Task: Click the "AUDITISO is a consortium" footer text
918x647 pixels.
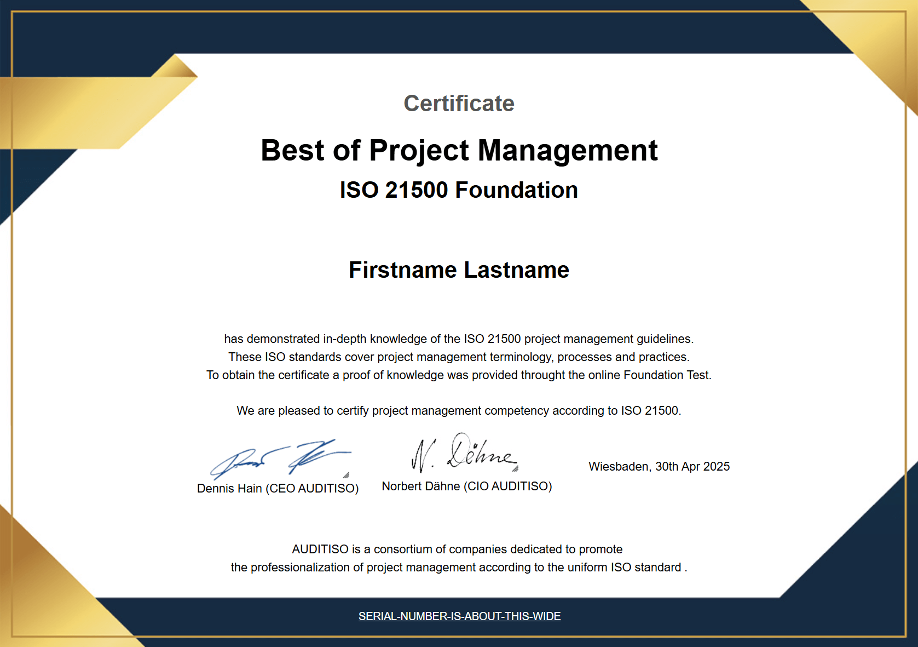Action: point(457,549)
